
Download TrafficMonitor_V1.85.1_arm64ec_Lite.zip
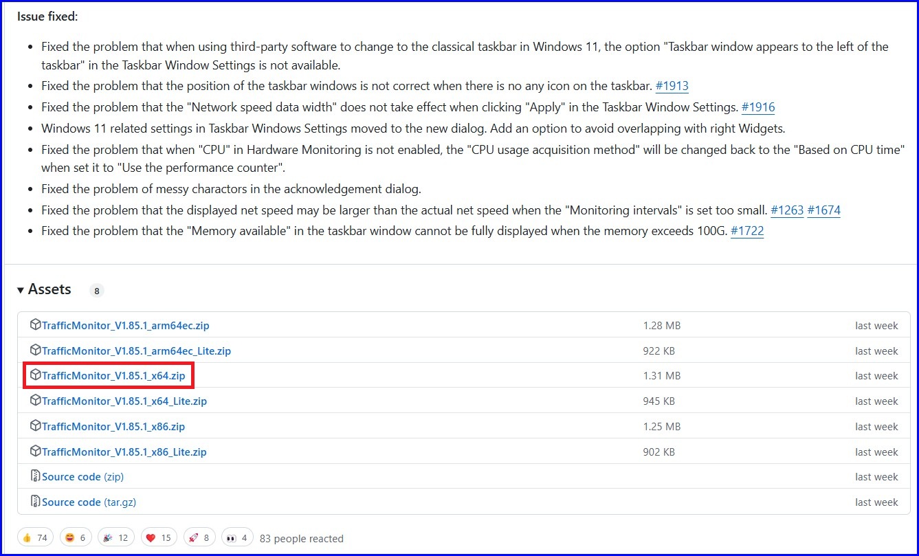coord(136,351)
